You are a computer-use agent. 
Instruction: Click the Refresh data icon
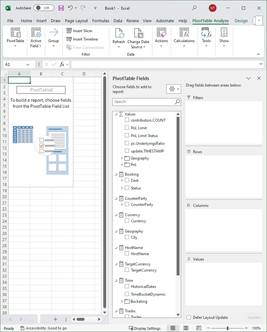pos(119,33)
